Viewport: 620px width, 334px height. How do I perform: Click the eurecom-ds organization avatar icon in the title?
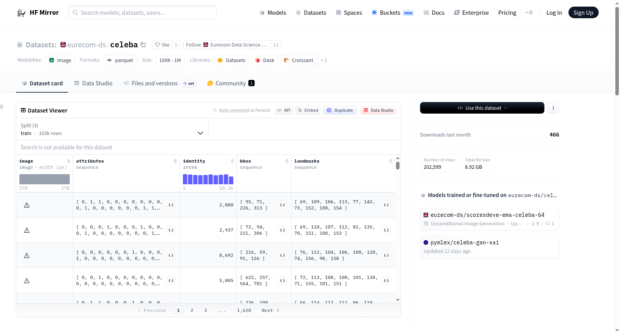pyautogui.click(x=63, y=45)
